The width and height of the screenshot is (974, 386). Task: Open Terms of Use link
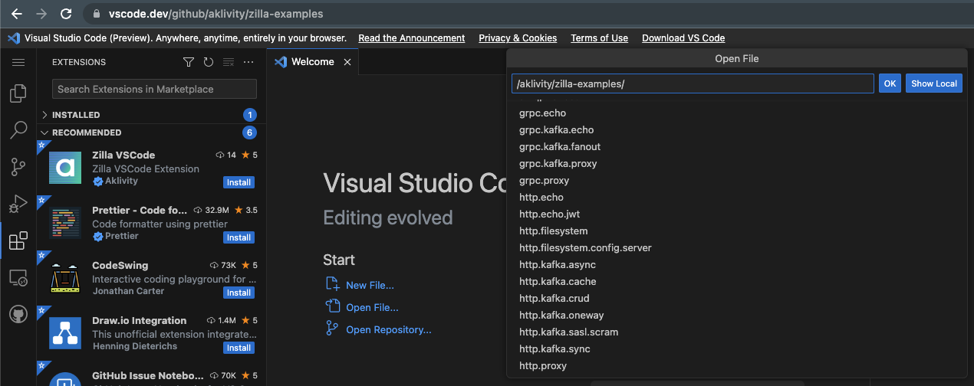tap(599, 38)
